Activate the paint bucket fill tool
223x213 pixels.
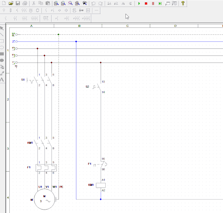click(x=2, y=66)
